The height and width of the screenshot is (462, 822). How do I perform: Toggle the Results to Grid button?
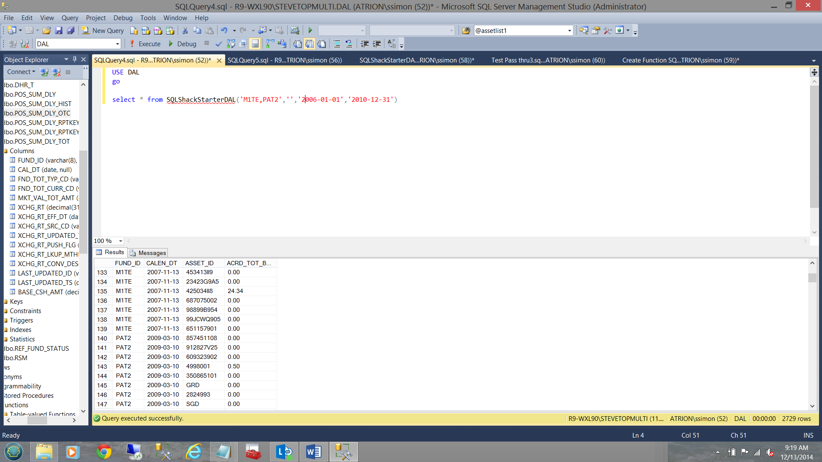310,44
